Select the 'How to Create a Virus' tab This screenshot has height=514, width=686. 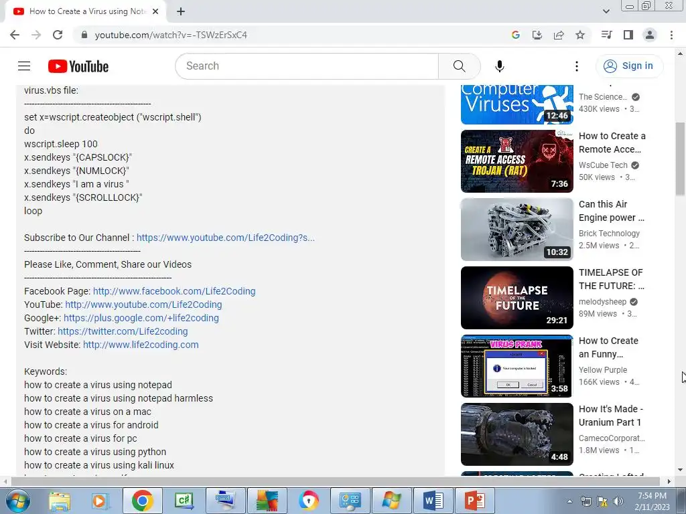[x=86, y=11]
